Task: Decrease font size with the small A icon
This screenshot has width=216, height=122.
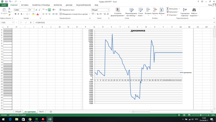Action: 39,10
